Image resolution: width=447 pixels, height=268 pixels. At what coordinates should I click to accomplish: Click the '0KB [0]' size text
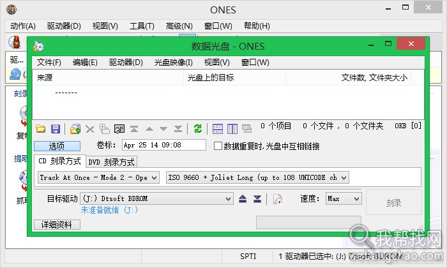pos(408,126)
